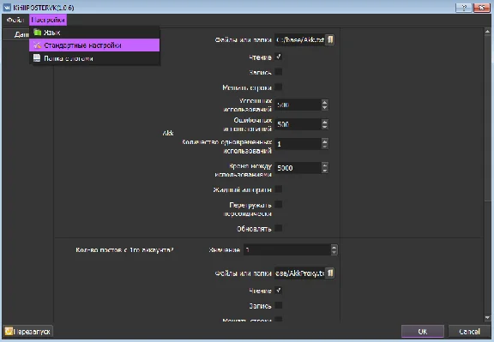
Task: Confirm settings with the OK button
Action: pos(423,332)
